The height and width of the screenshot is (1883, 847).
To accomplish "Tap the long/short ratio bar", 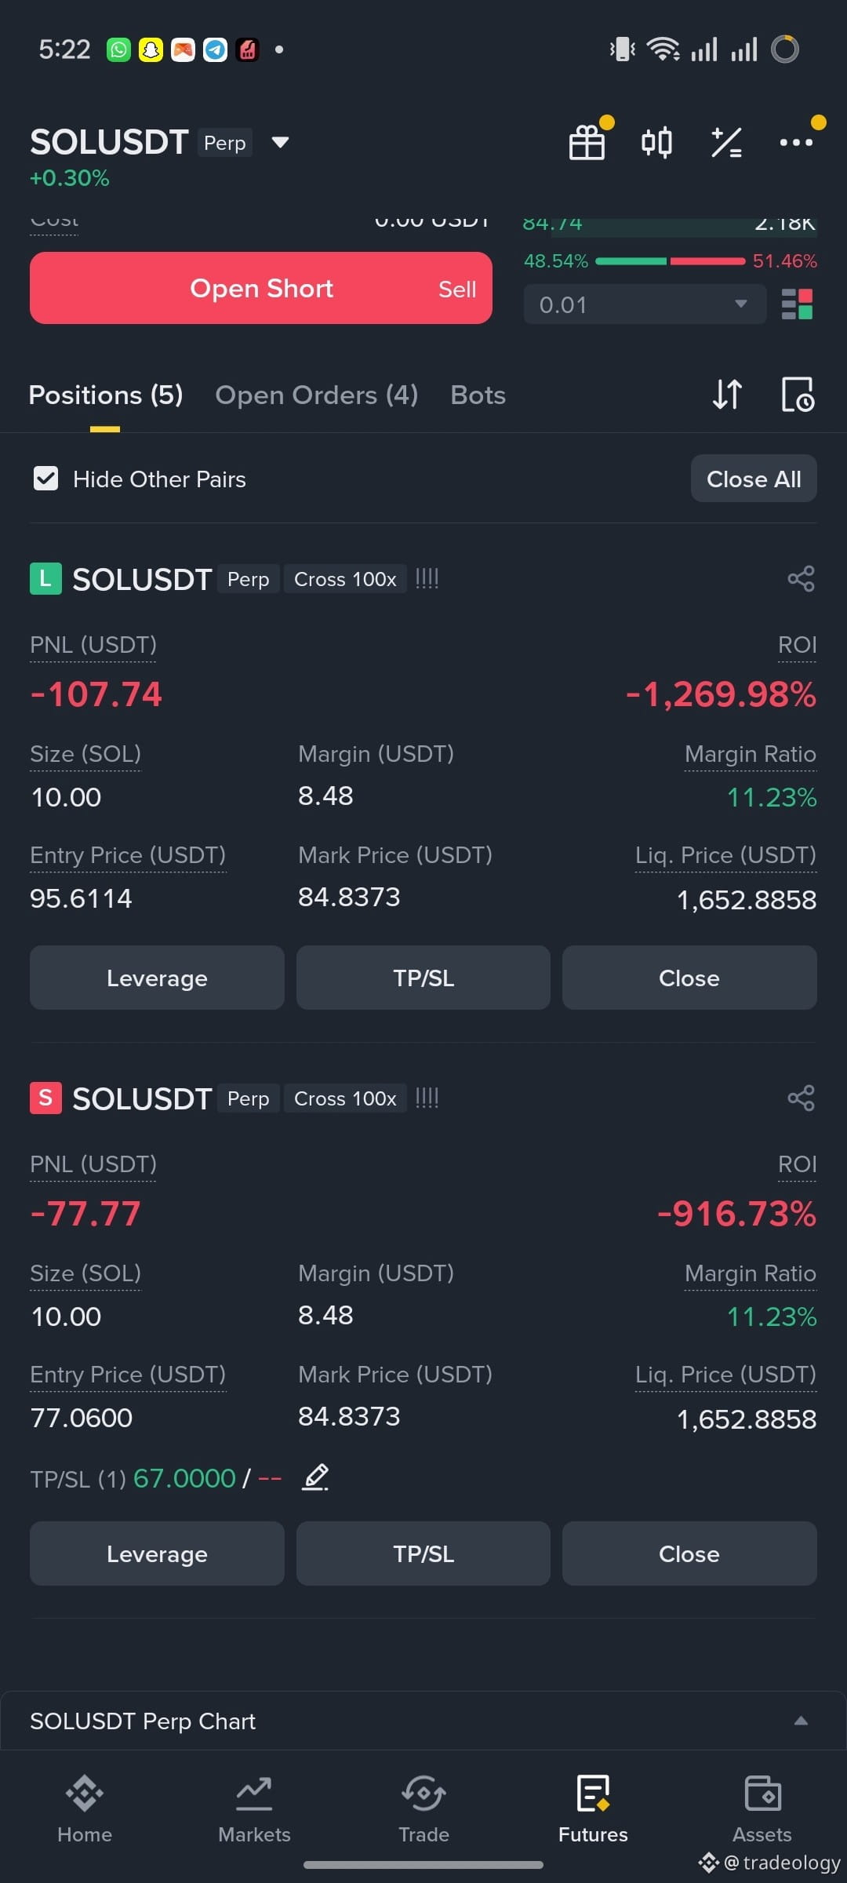I will click(x=671, y=261).
